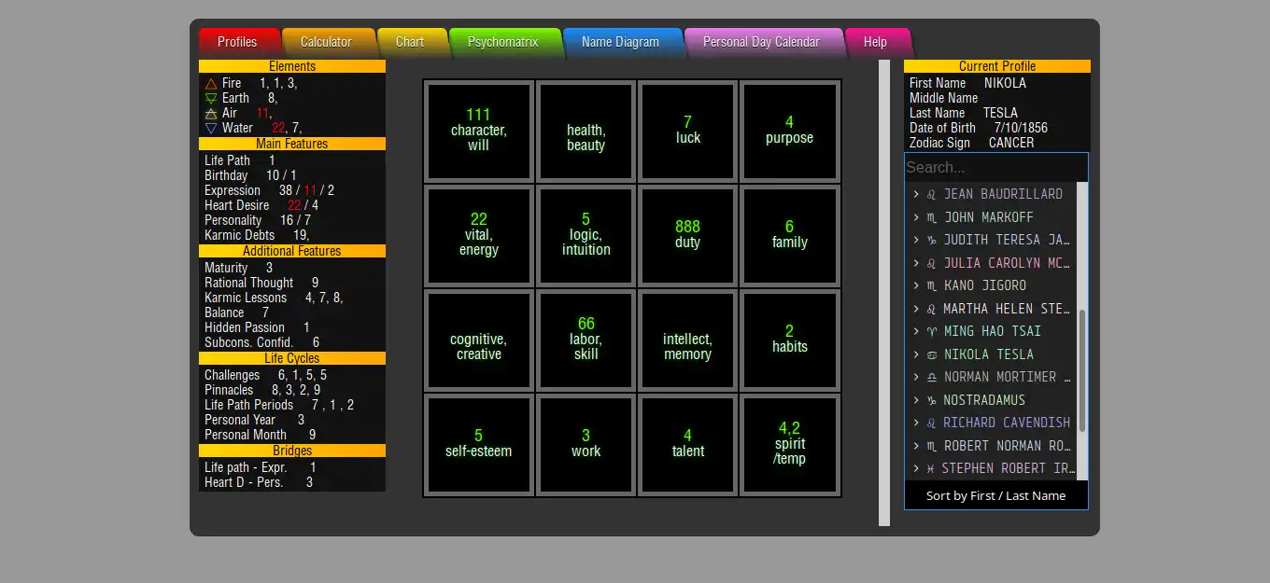This screenshot has width=1270, height=583.
Task: Click the Scorpio icon beside ROBERT NORMAN
Action: (x=931, y=446)
